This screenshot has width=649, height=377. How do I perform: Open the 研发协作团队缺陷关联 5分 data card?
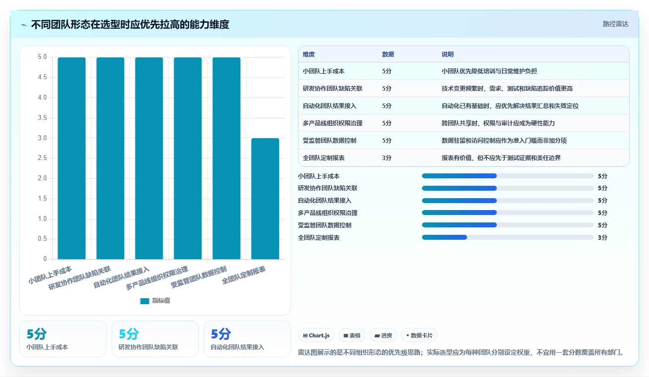(155, 339)
